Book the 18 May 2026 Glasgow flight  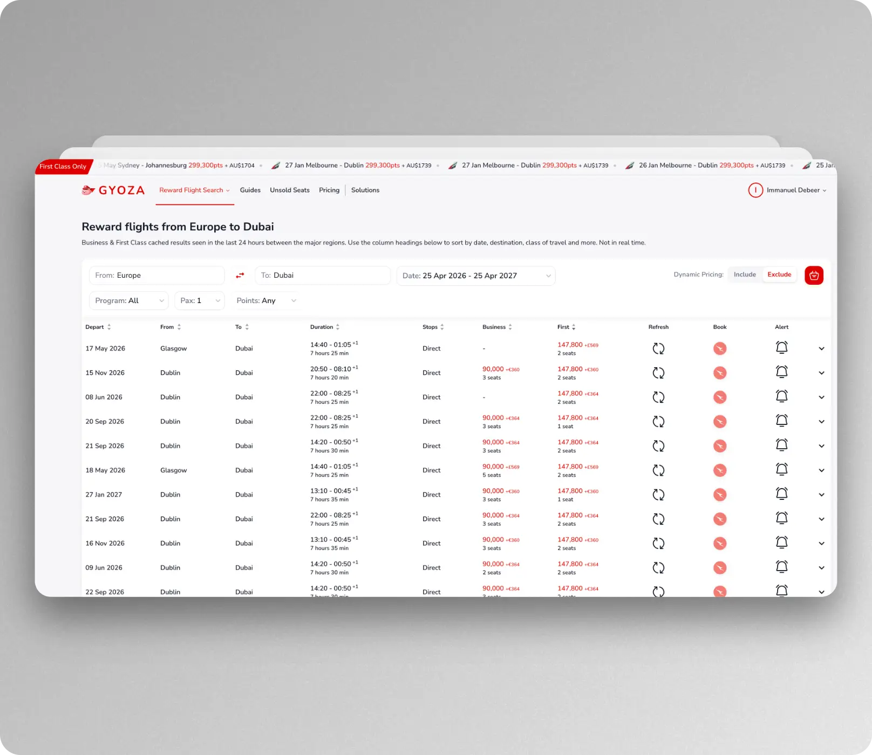(720, 471)
